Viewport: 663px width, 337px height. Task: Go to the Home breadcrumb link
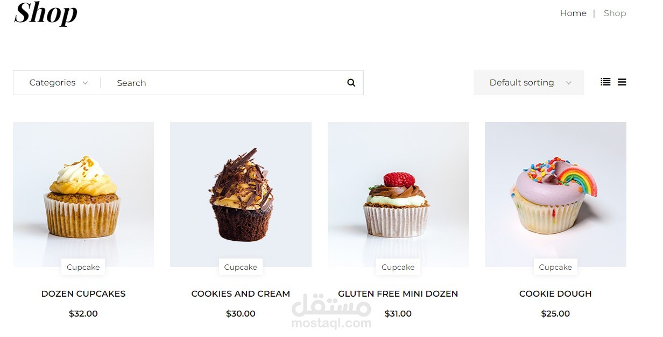click(573, 13)
